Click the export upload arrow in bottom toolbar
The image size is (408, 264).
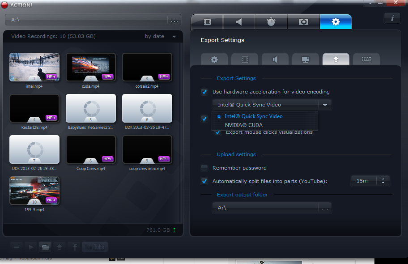pos(59,247)
